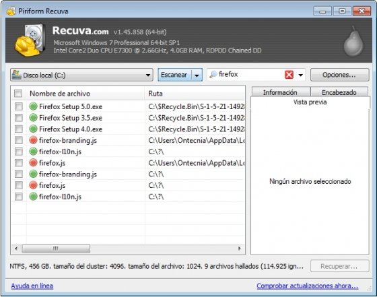Select the Firefox Setup 4.0.exe file name

[71, 129]
